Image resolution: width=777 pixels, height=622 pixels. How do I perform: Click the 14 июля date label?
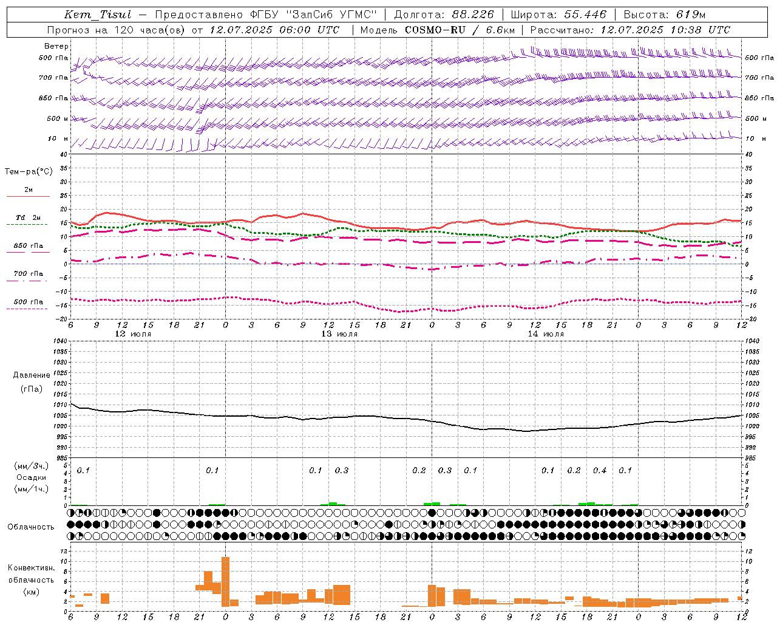click(546, 334)
